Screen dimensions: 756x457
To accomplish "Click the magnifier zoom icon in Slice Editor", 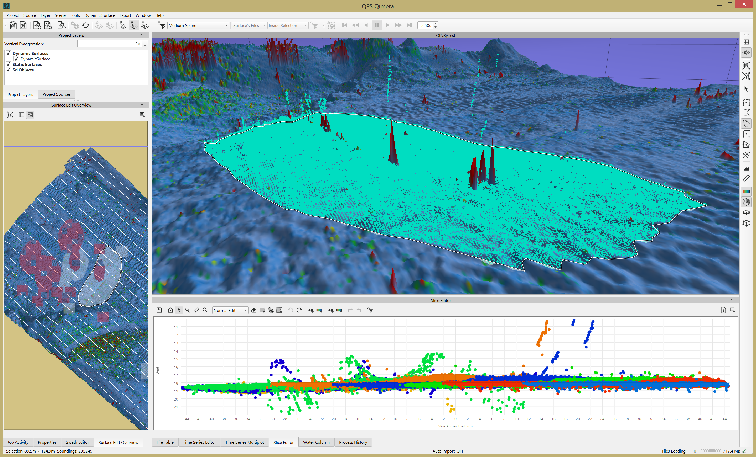I will coord(205,310).
